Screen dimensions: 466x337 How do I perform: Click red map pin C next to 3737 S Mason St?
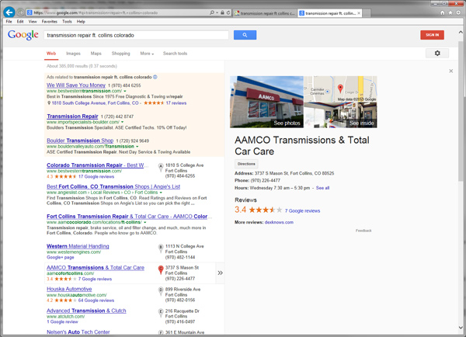point(161,270)
